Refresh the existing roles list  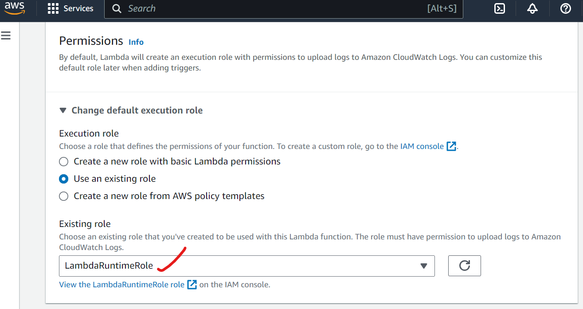464,266
